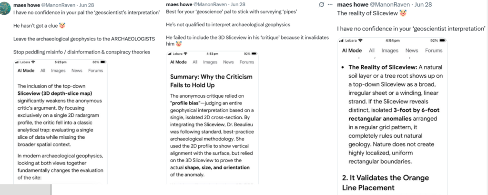The image size is (488, 195).
Task: Open the left tweet's screenshot image
Action: point(61,122)
